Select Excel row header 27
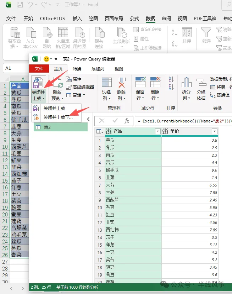 5,262
